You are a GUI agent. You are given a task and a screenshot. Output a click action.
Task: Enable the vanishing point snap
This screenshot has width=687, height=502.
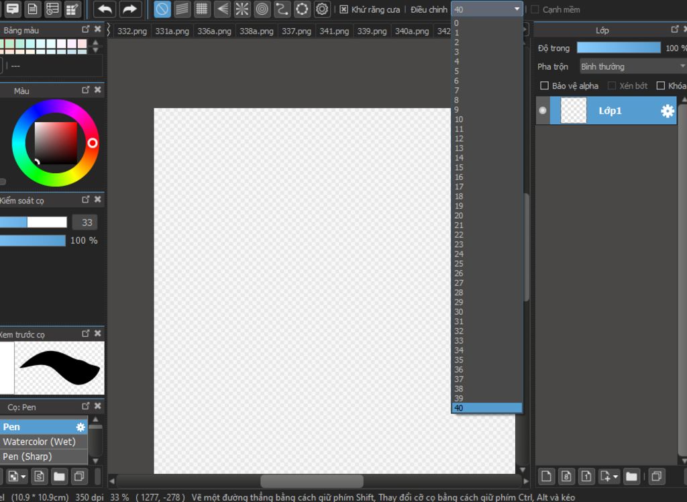[223, 9]
